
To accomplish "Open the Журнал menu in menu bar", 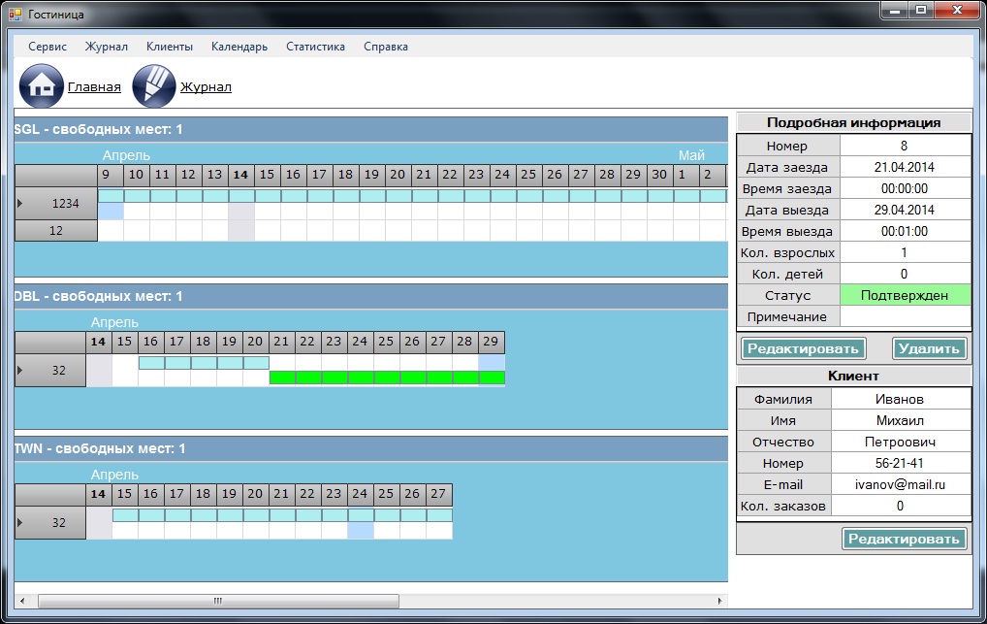I will [107, 47].
